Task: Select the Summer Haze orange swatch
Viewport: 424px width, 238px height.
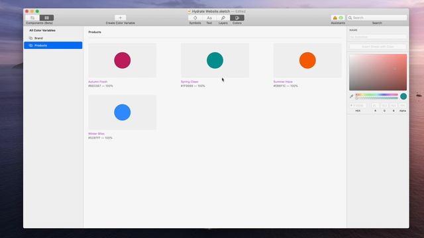Action: pos(307,60)
